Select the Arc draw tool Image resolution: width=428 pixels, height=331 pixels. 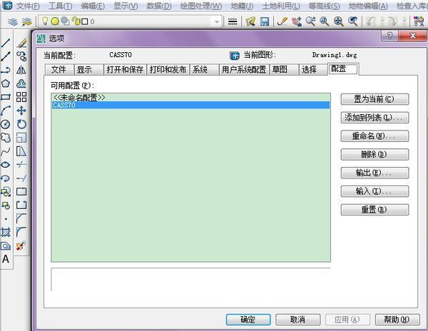(x=6, y=111)
